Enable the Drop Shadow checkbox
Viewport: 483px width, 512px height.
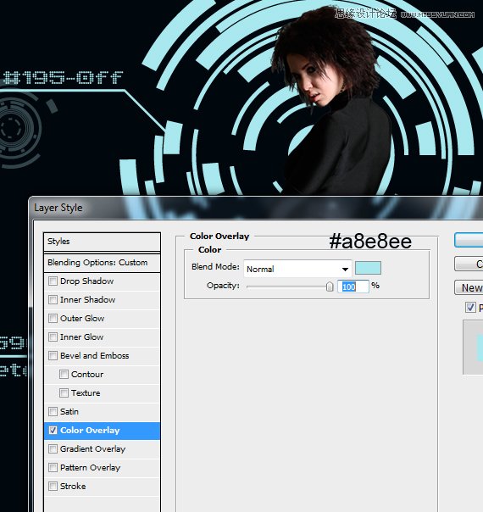click(53, 281)
